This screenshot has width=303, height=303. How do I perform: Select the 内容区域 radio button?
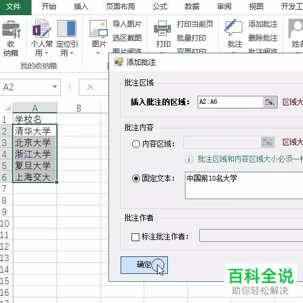tap(136, 144)
